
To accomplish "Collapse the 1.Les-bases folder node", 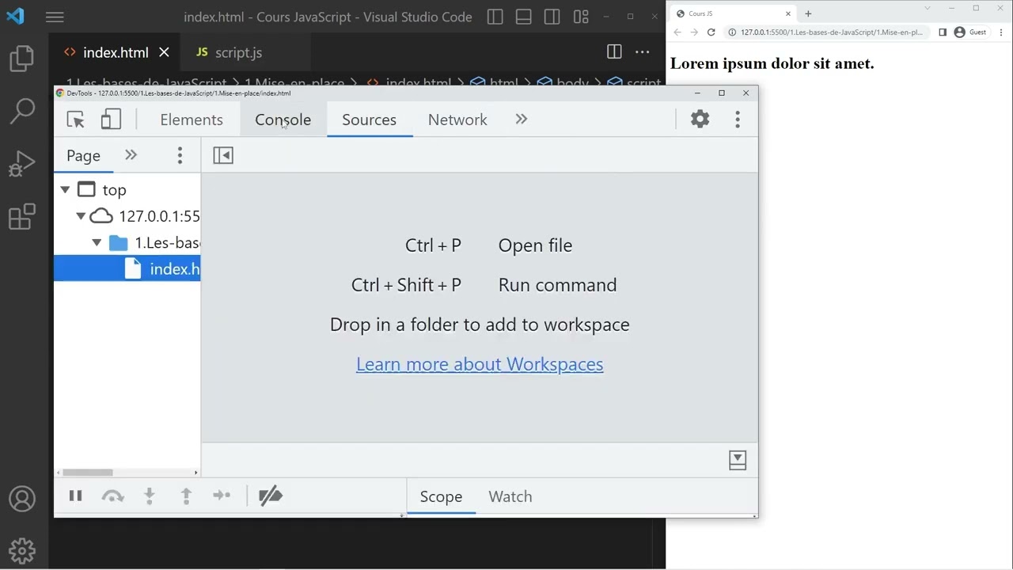I will coord(97,243).
